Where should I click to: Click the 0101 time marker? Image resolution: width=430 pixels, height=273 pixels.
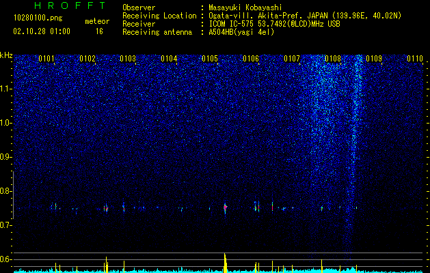[x=46, y=59]
